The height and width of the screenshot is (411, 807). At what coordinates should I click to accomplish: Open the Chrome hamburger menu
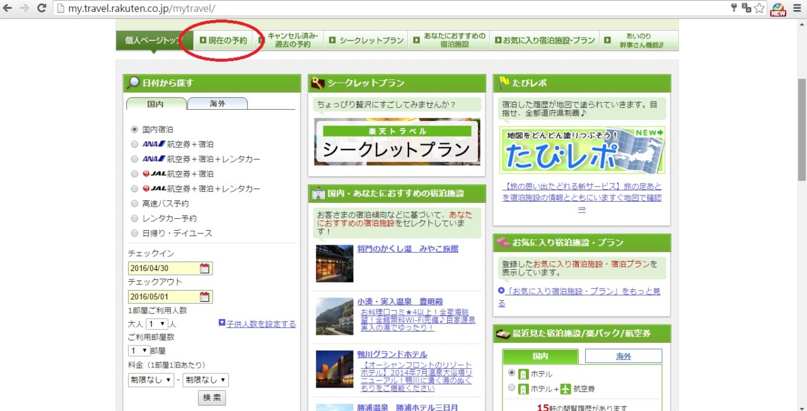pyautogui.click(x=797, y=8)
